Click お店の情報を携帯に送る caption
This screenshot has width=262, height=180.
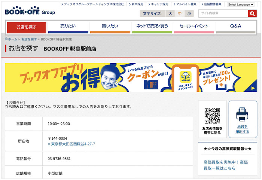212,131
